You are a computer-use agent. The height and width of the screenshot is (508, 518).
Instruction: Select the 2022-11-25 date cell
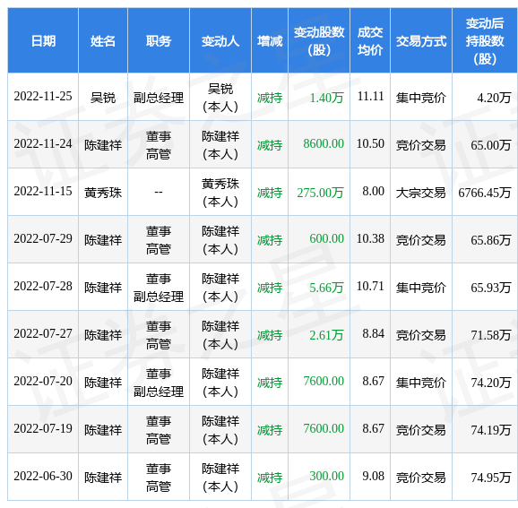[43, 97]
